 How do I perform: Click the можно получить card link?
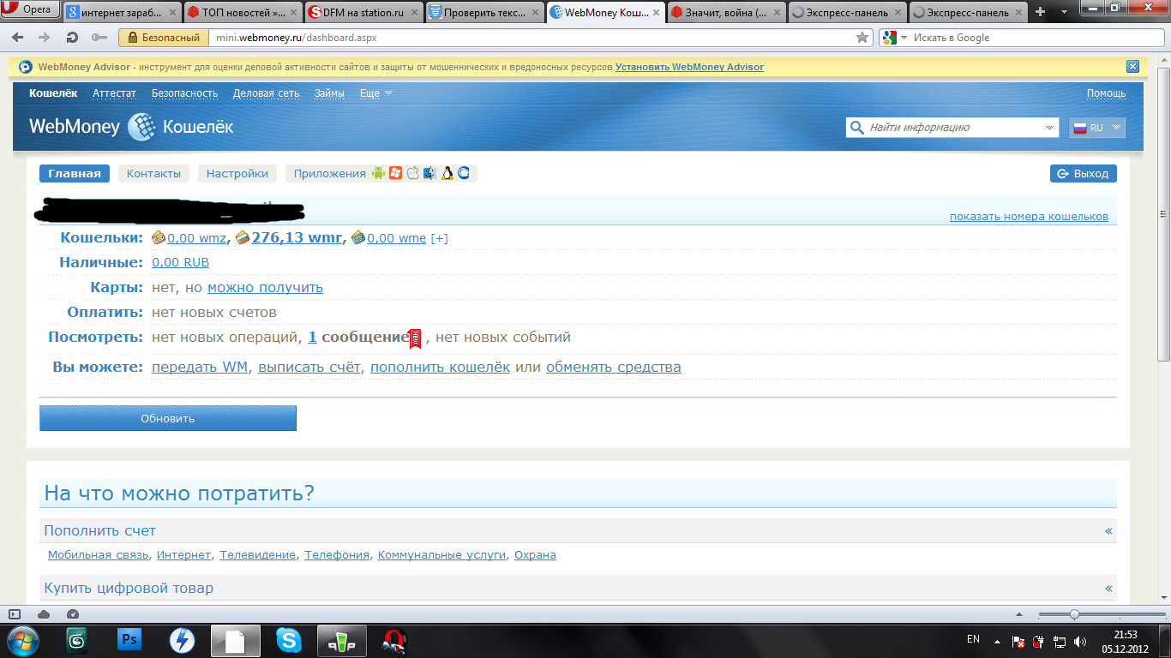coord(265,288)
